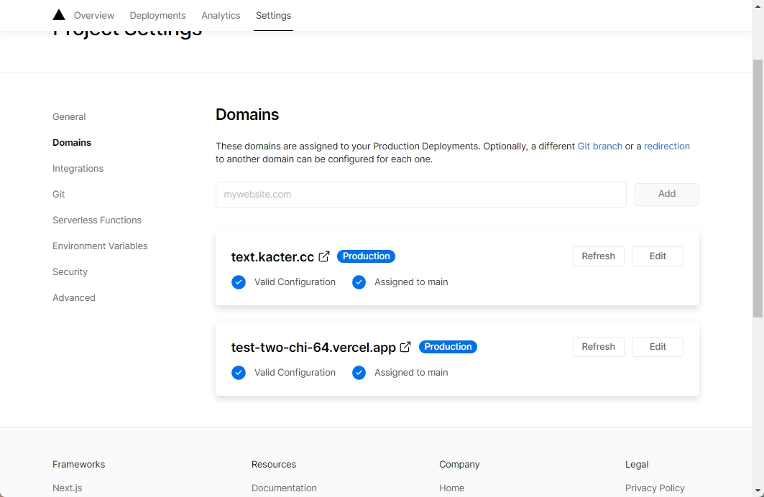Edit the text.kacter.cc domain
The height and width of the screenshot is (497, 764).
[x=657, y=256]
